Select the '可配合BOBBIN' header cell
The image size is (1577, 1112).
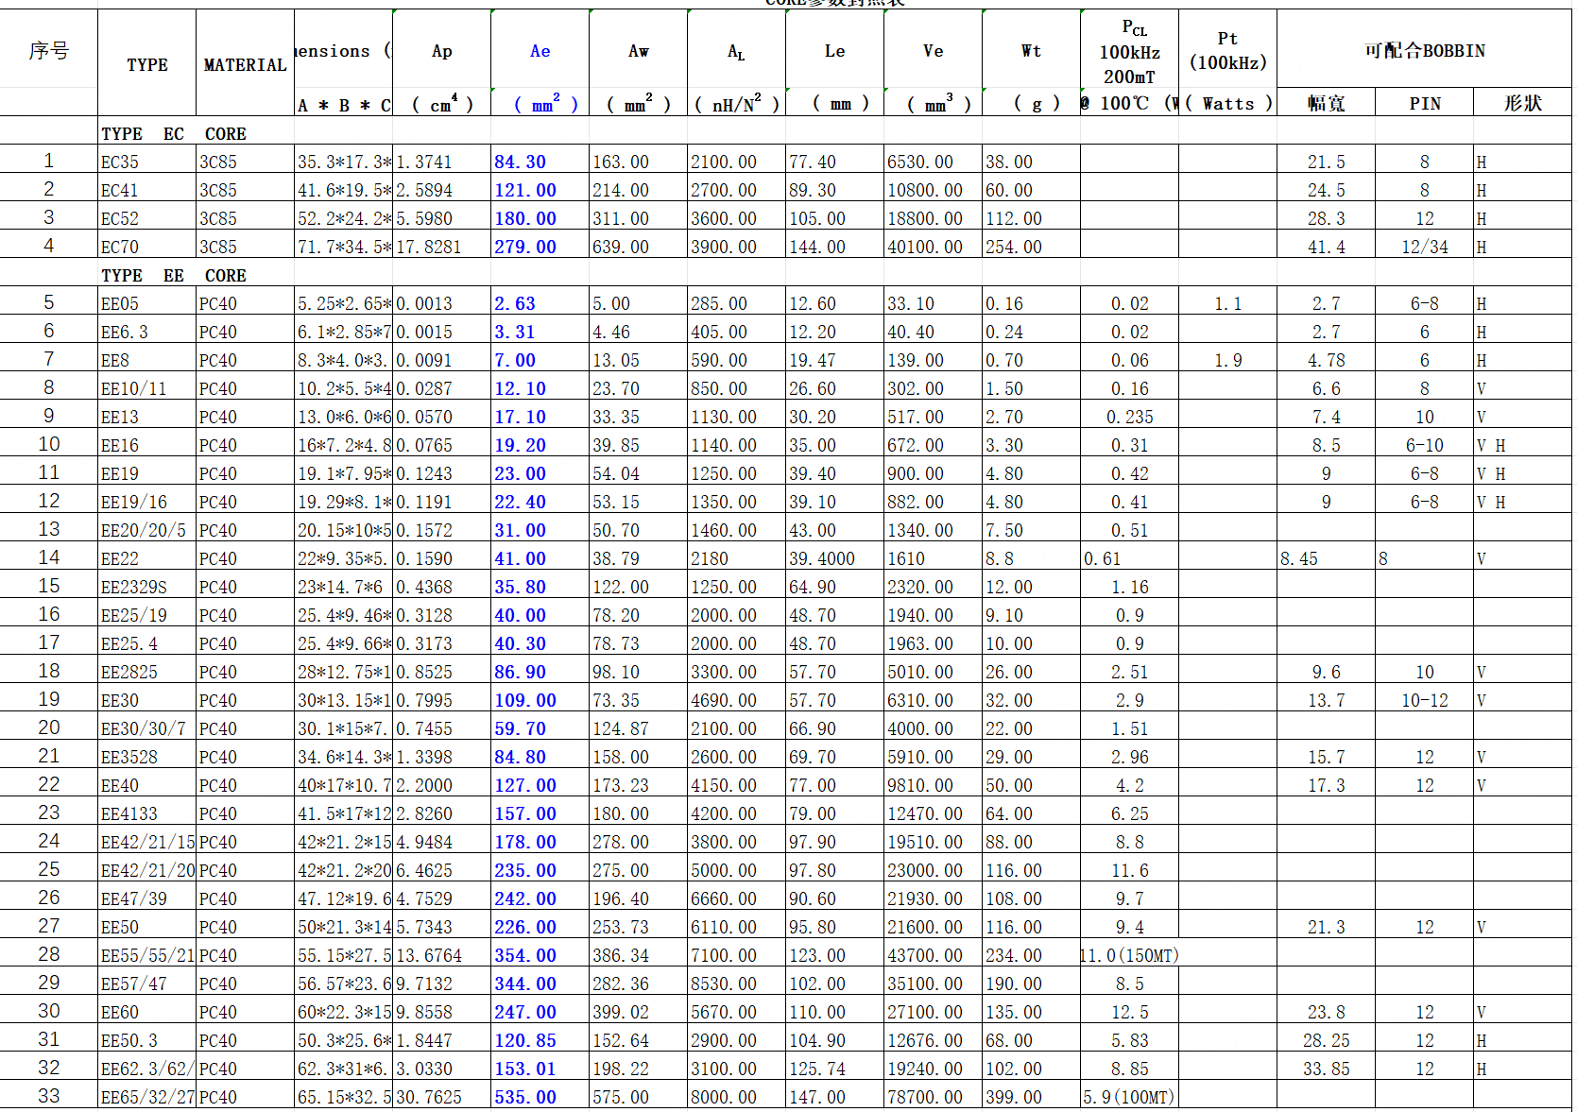pyautogui.click(x=1424, y=50)
